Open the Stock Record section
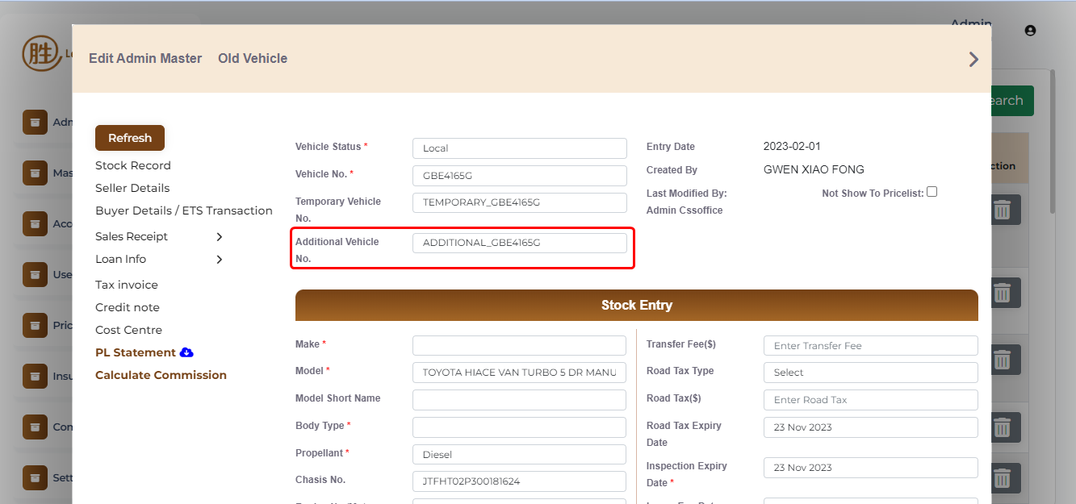The width and height of the screenshot is (1076, 504). 133,165
